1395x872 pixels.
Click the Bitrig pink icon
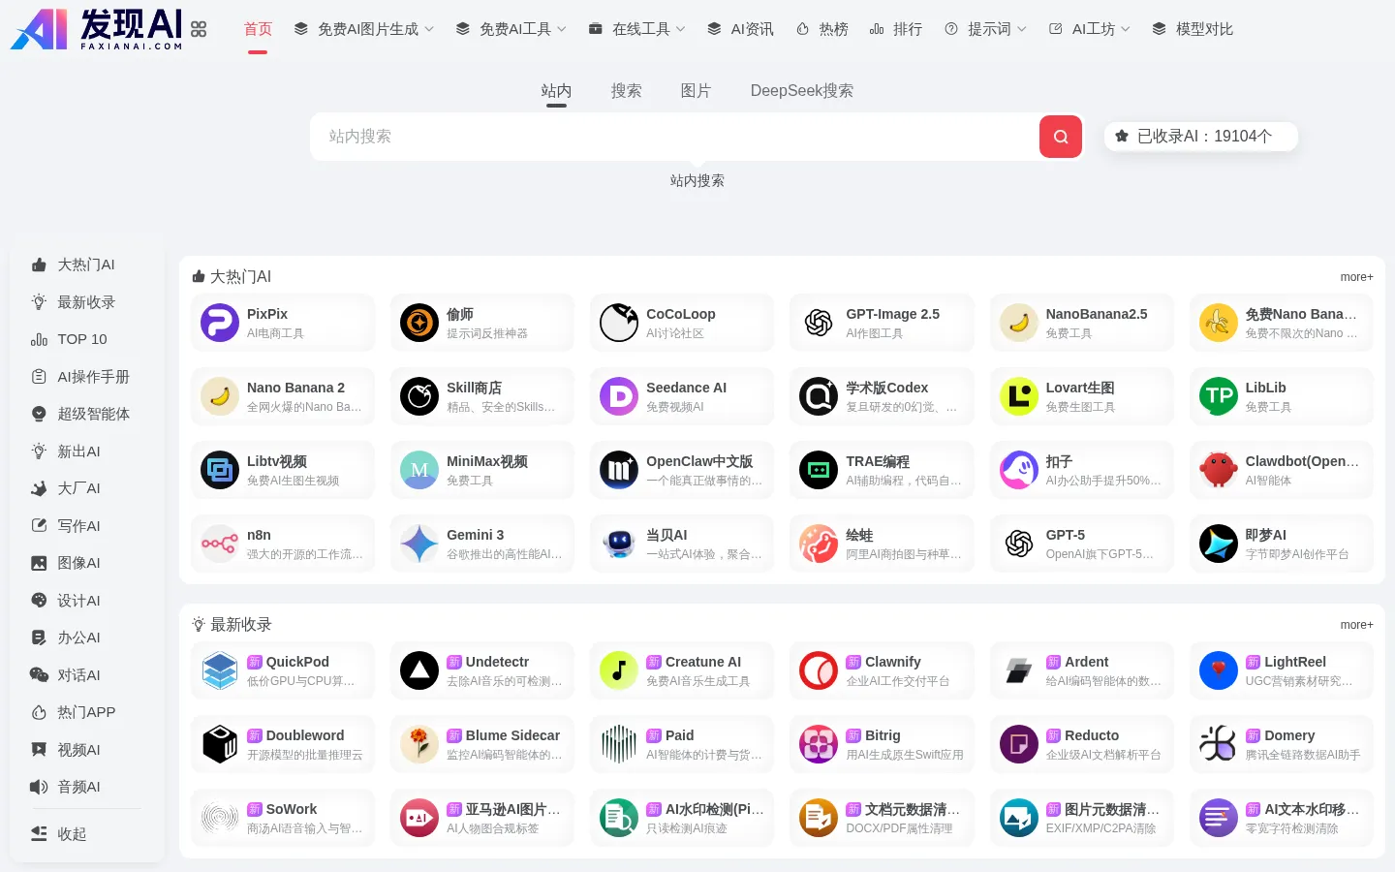coord(819,744)
